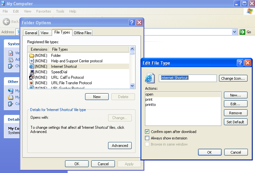Screen dimensions: 255x173
Task: Close the Edit File Type dialog
Action: tap(248, 63)
